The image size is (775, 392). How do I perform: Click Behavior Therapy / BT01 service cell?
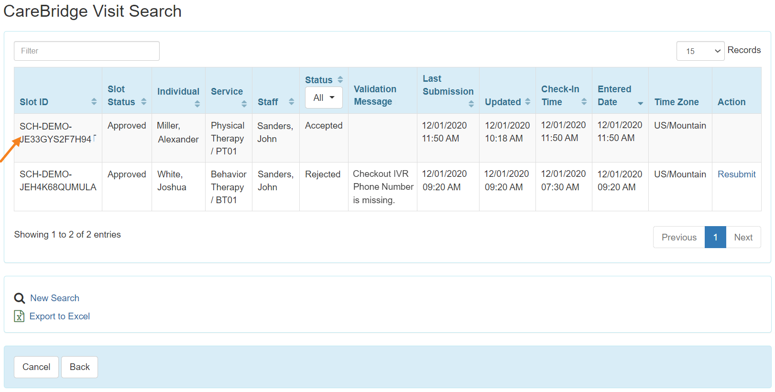229,187
